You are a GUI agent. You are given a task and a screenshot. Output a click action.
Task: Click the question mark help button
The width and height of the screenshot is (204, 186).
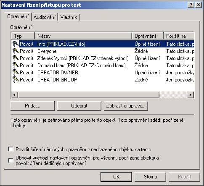point(191,5)
